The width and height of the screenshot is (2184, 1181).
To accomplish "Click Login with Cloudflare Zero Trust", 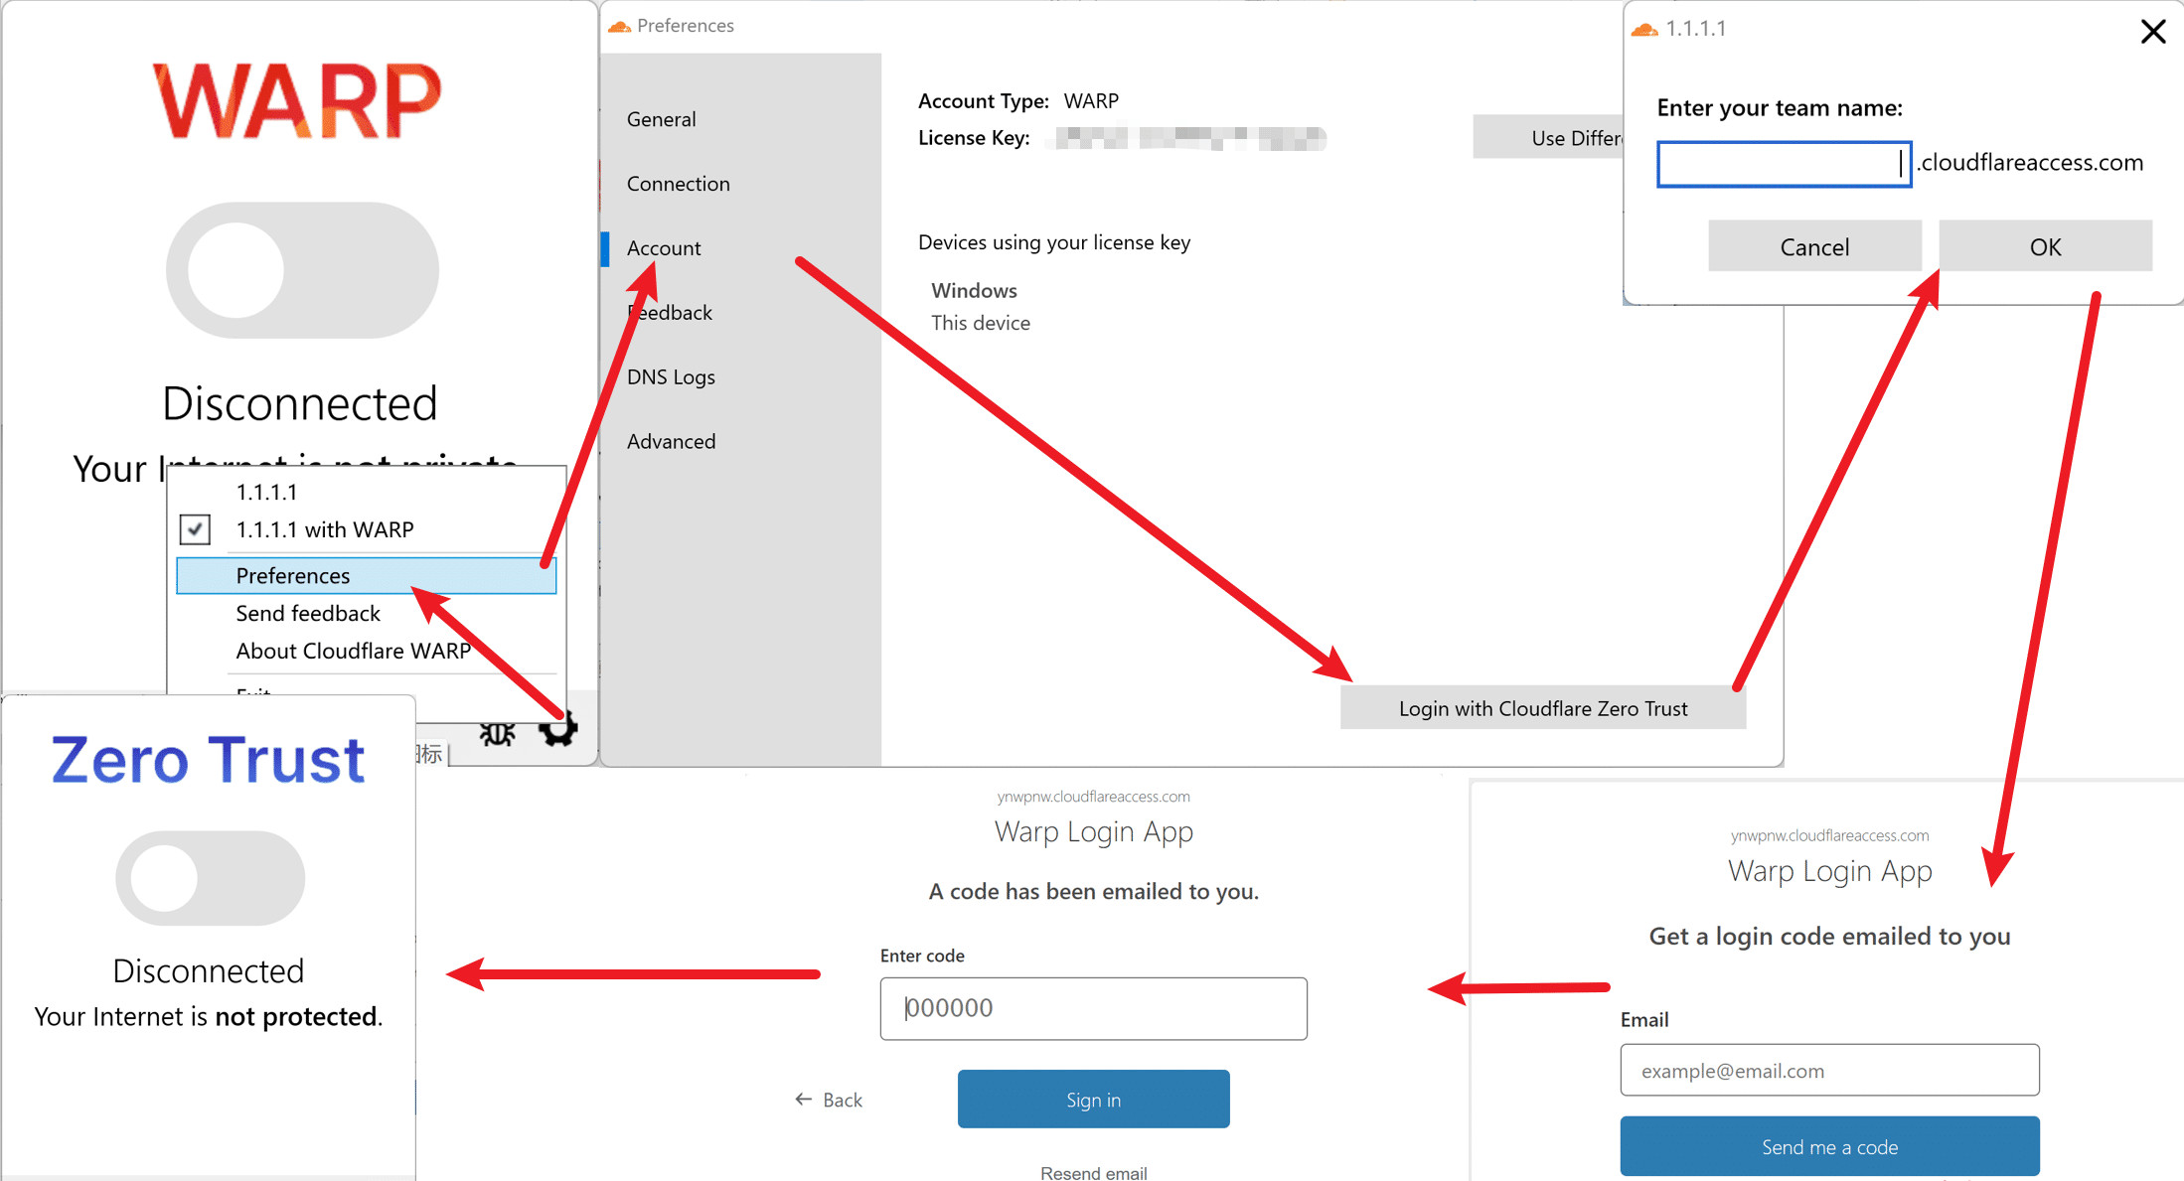I will 1542,708.
